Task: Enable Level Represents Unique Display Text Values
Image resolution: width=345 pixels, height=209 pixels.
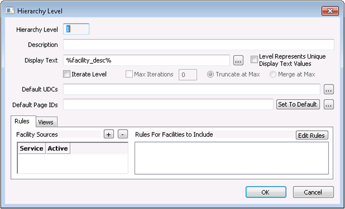Action: coord(254,60)
